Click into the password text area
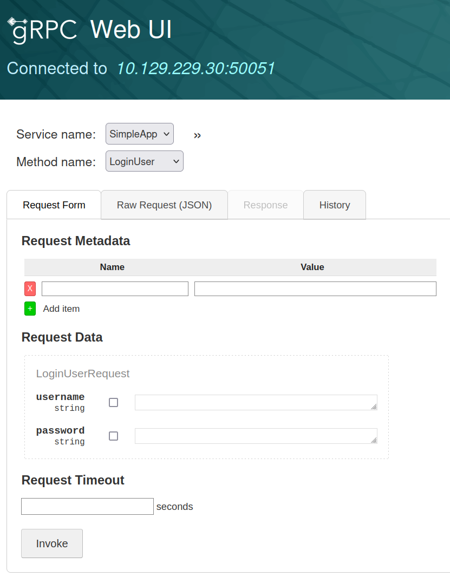This screenshot has width=450, height=583. click(x=255, y=436)
